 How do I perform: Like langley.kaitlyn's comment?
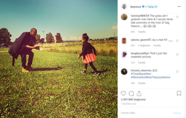click(177, 54)
